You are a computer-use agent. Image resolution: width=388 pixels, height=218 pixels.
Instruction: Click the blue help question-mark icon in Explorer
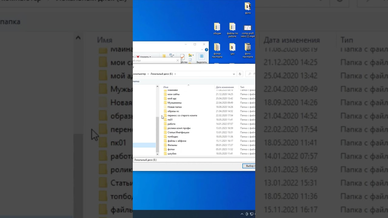pos(206,50)
